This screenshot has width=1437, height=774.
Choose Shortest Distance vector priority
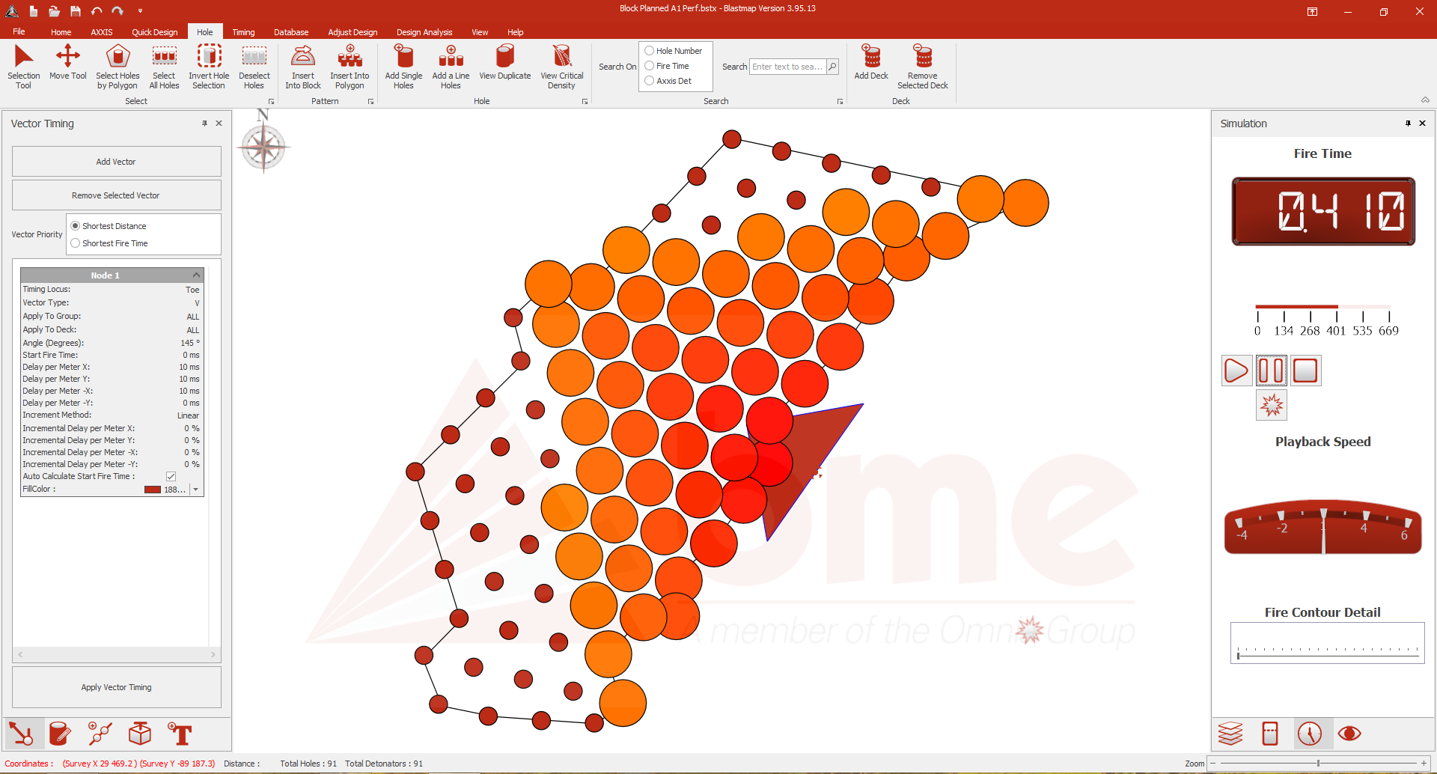[x=75, y=226]
